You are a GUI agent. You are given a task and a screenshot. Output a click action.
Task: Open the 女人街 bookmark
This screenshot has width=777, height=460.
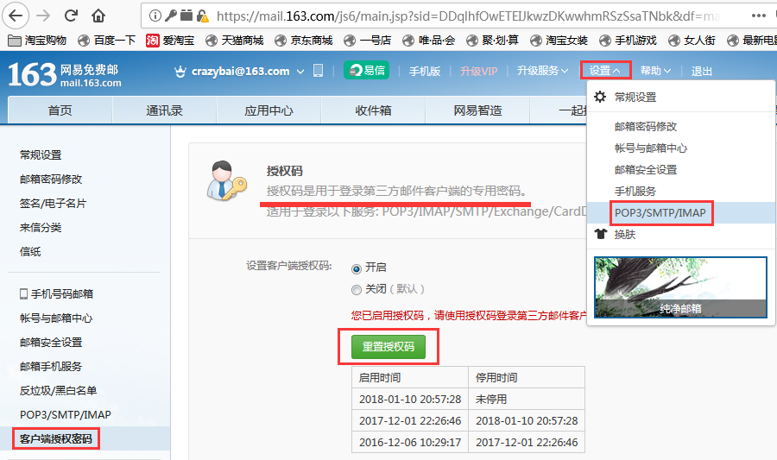tap(692, 40)
